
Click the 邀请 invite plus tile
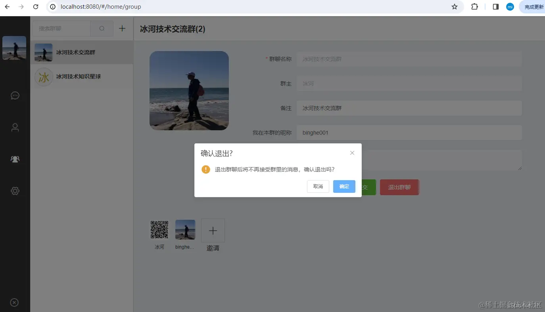[x=213, y=230]
